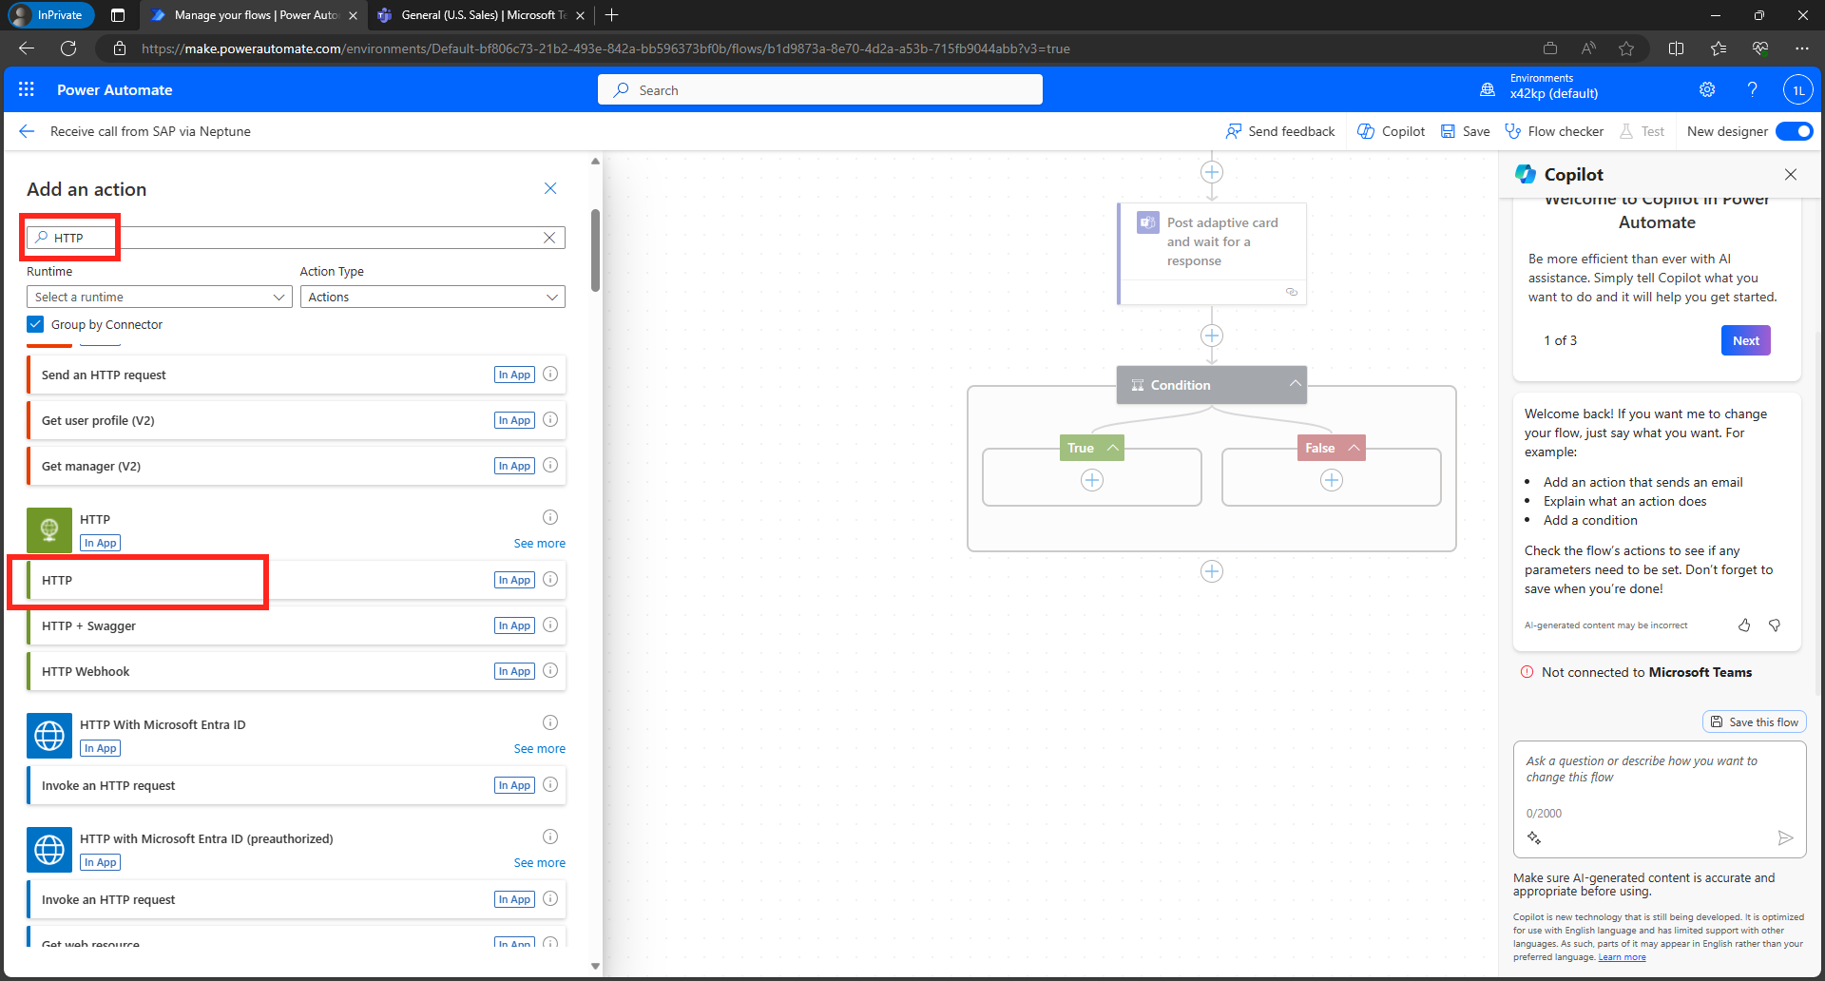Open a new browser tab

pyautogui.click(x=612, y=15)
